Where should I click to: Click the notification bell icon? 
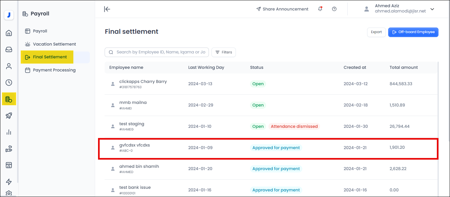[x=320, y=9]
